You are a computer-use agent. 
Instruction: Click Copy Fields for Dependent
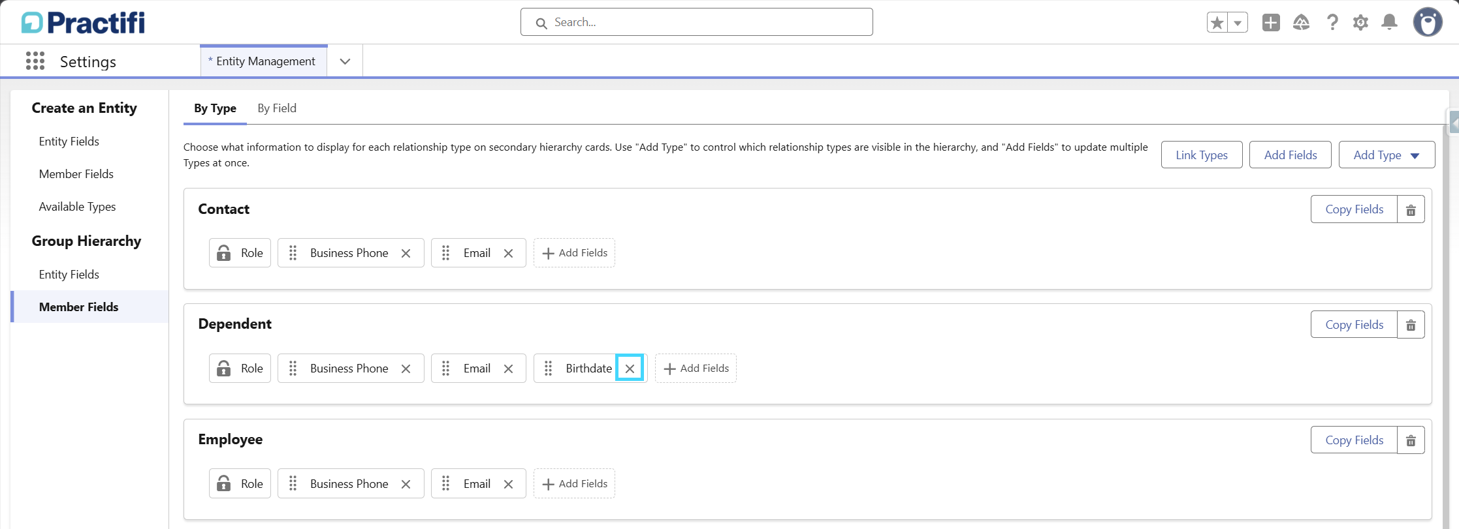click(1354, 325)
